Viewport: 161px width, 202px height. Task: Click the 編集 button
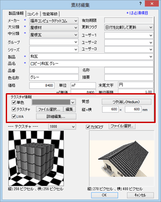69,109
